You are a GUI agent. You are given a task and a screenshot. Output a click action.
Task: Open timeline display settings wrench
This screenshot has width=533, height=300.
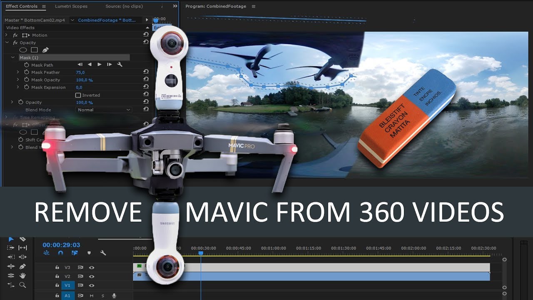tap(103, 253)
